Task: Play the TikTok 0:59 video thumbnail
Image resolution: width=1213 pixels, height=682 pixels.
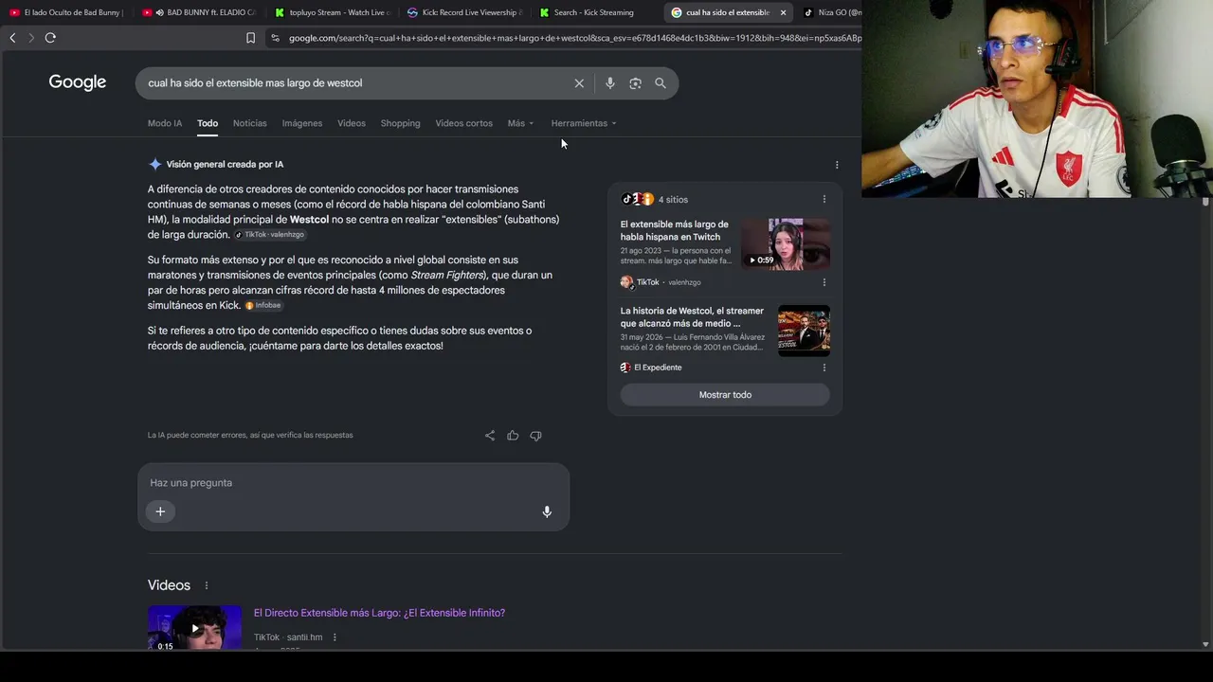Action: [786, 244]
